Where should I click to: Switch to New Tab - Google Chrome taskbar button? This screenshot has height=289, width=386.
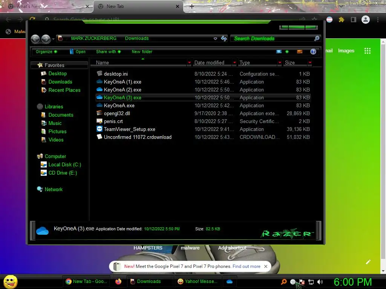(86, 281)
